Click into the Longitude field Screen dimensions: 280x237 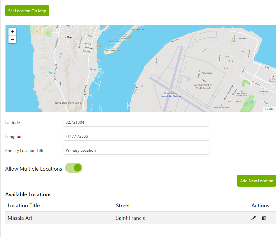pyautogui.click(x=136, y=137)
